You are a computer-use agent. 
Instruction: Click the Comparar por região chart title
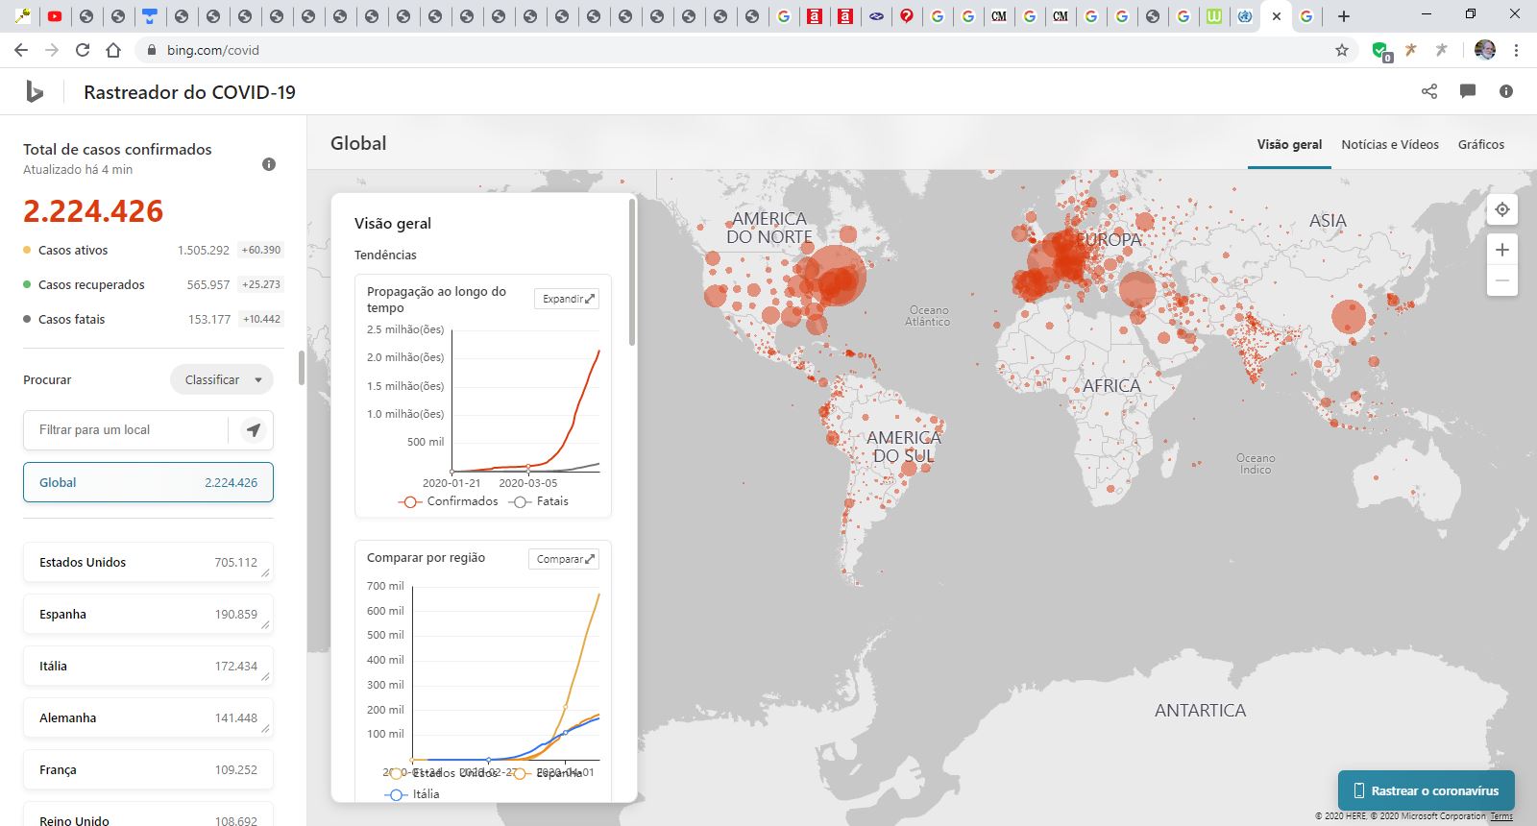pyautogui.click(x=426, y=558)
